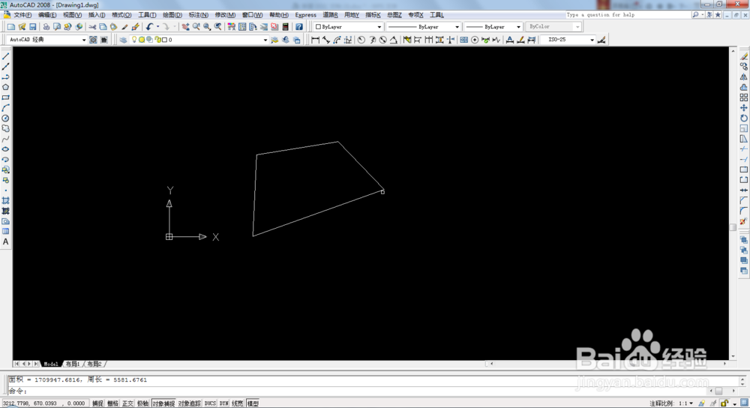Toggle DUCS in status bar
Viewport: 750px width, 408px height.
(210, 403)
